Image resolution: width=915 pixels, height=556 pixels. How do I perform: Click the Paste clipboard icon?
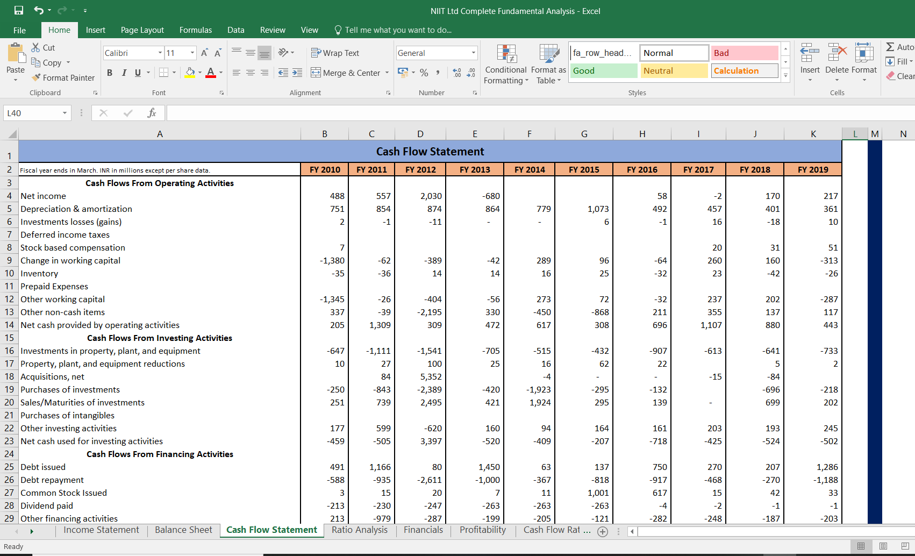point(16,54)
